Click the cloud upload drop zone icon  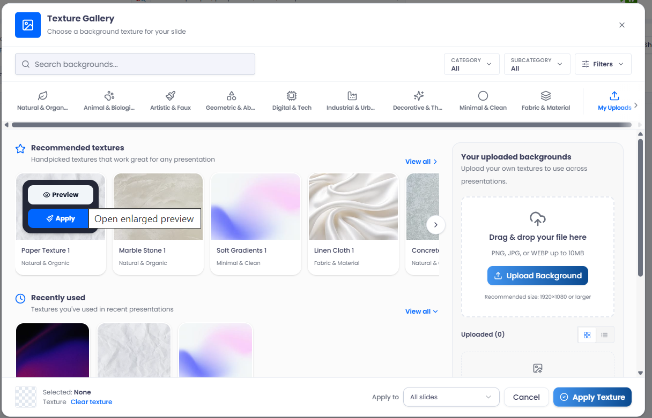pyautogui.click(x=538, y=218)
